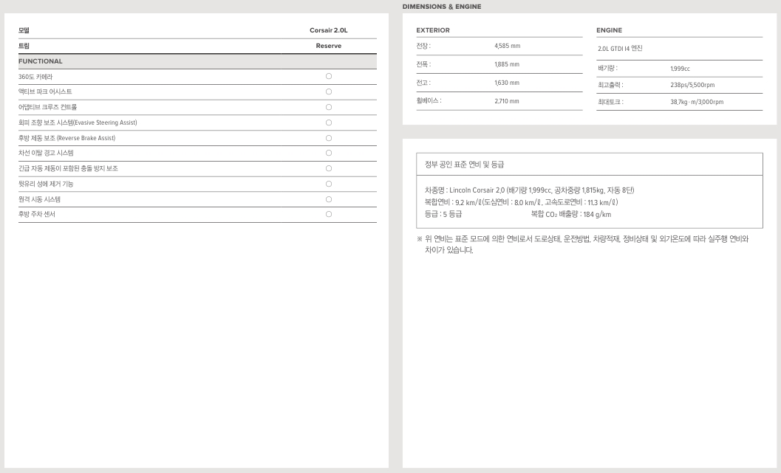Click the circle mark for 액티브 파크 어시스트
The width and height of the screenshot is (781, 473).
pos(329,92)
